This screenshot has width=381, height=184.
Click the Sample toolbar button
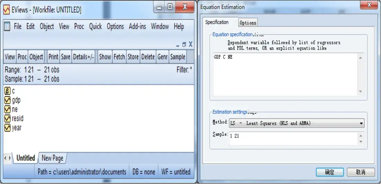178,57
